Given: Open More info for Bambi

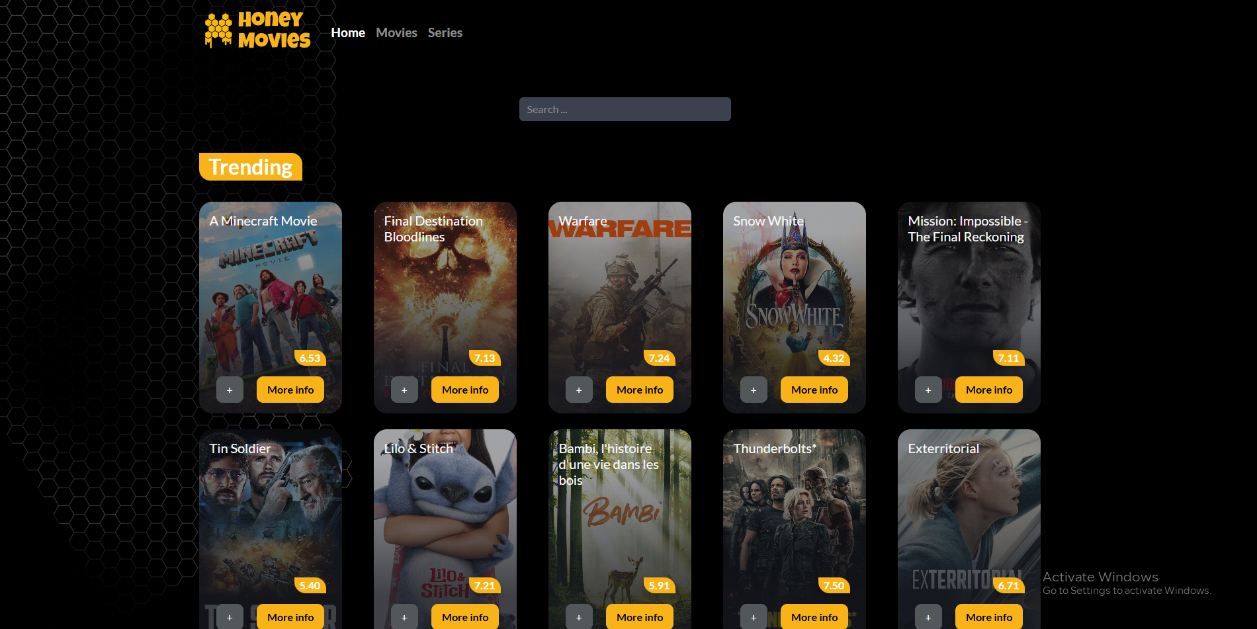Looking at the screenshot, I should 640,616.
